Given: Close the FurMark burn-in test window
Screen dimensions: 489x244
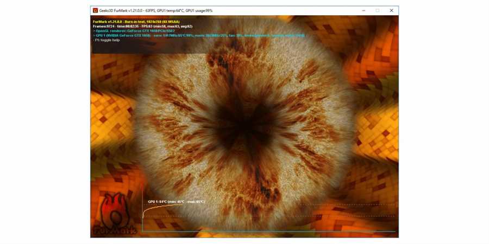Looking at the screenshot, I should [391, 10].
